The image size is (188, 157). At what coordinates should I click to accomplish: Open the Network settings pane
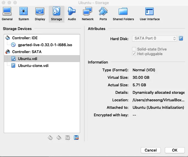[x=88, y=14]
